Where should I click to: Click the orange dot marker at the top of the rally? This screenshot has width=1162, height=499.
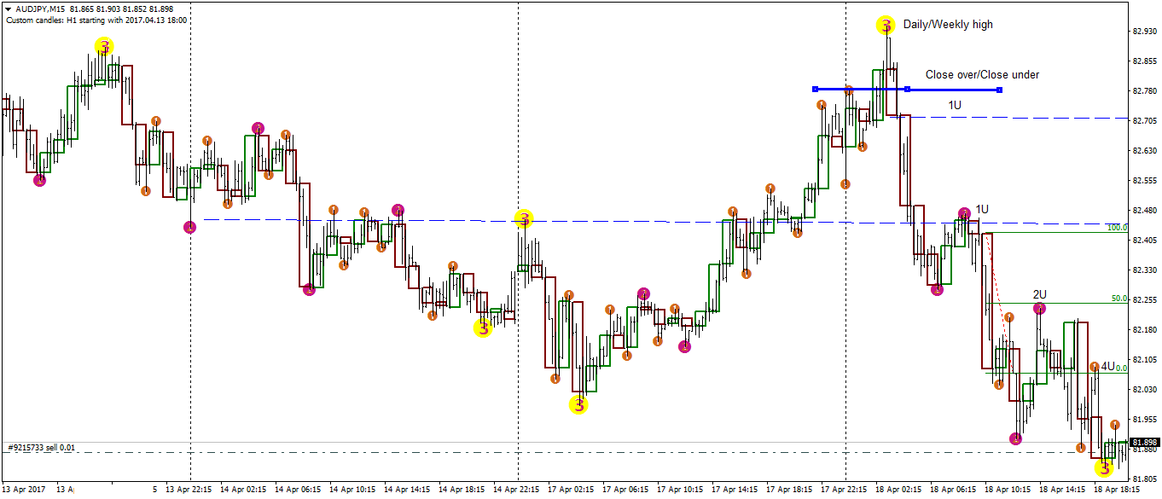pos(849,89)
